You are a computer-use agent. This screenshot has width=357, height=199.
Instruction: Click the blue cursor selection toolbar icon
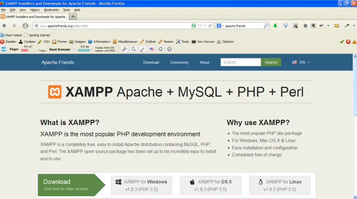point(285,26)
